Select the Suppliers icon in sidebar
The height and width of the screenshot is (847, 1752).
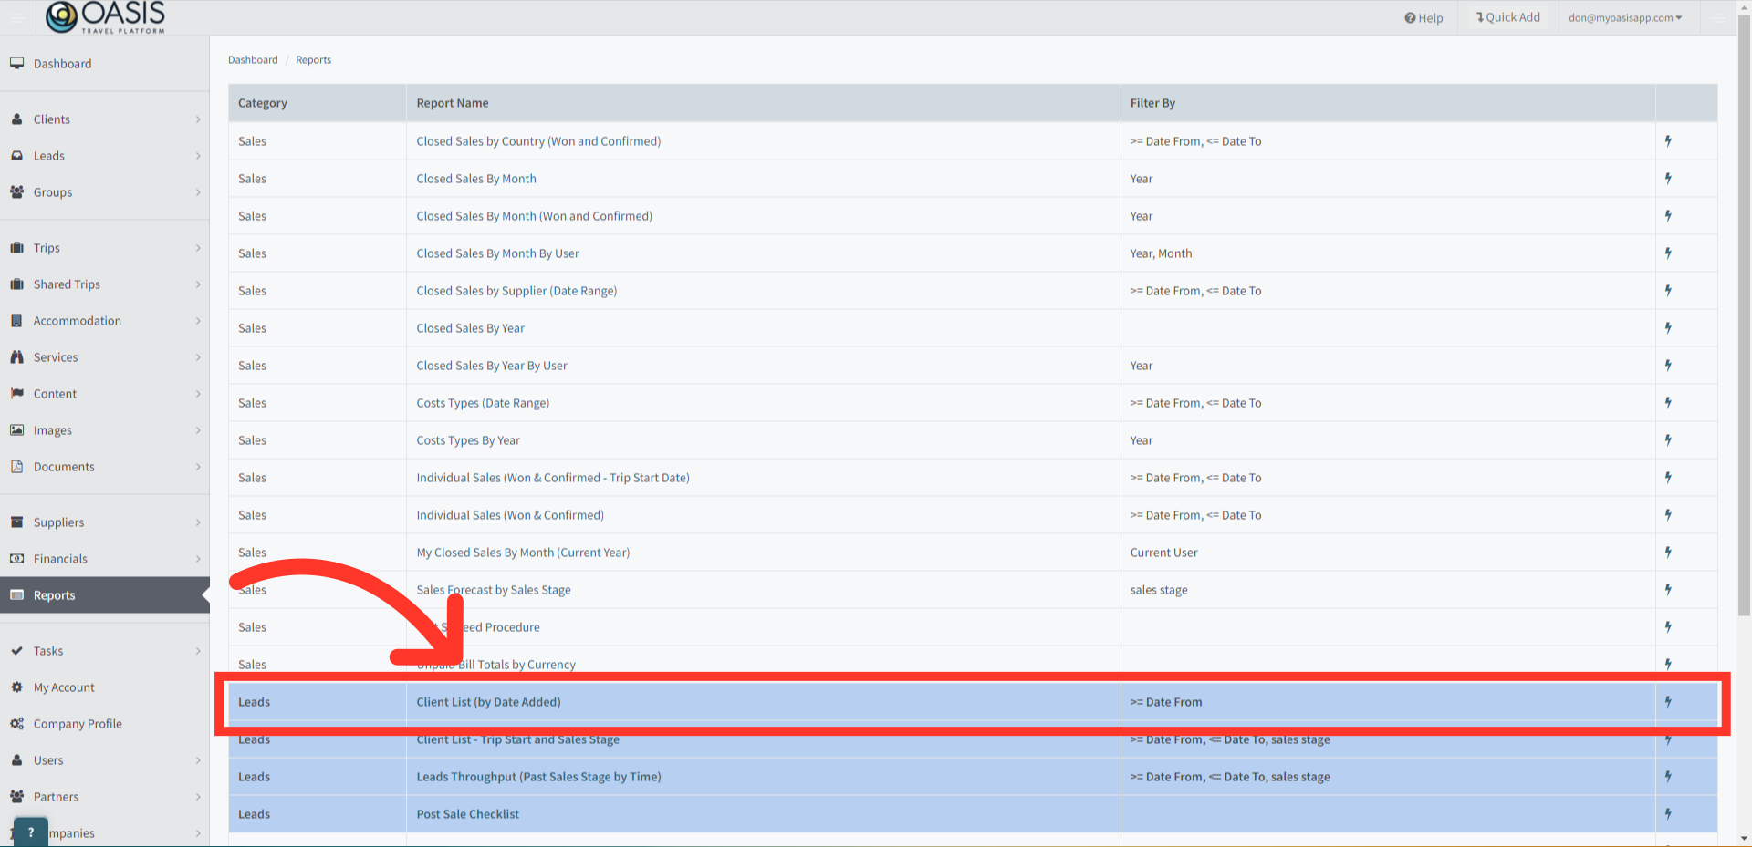pos(17,522)
